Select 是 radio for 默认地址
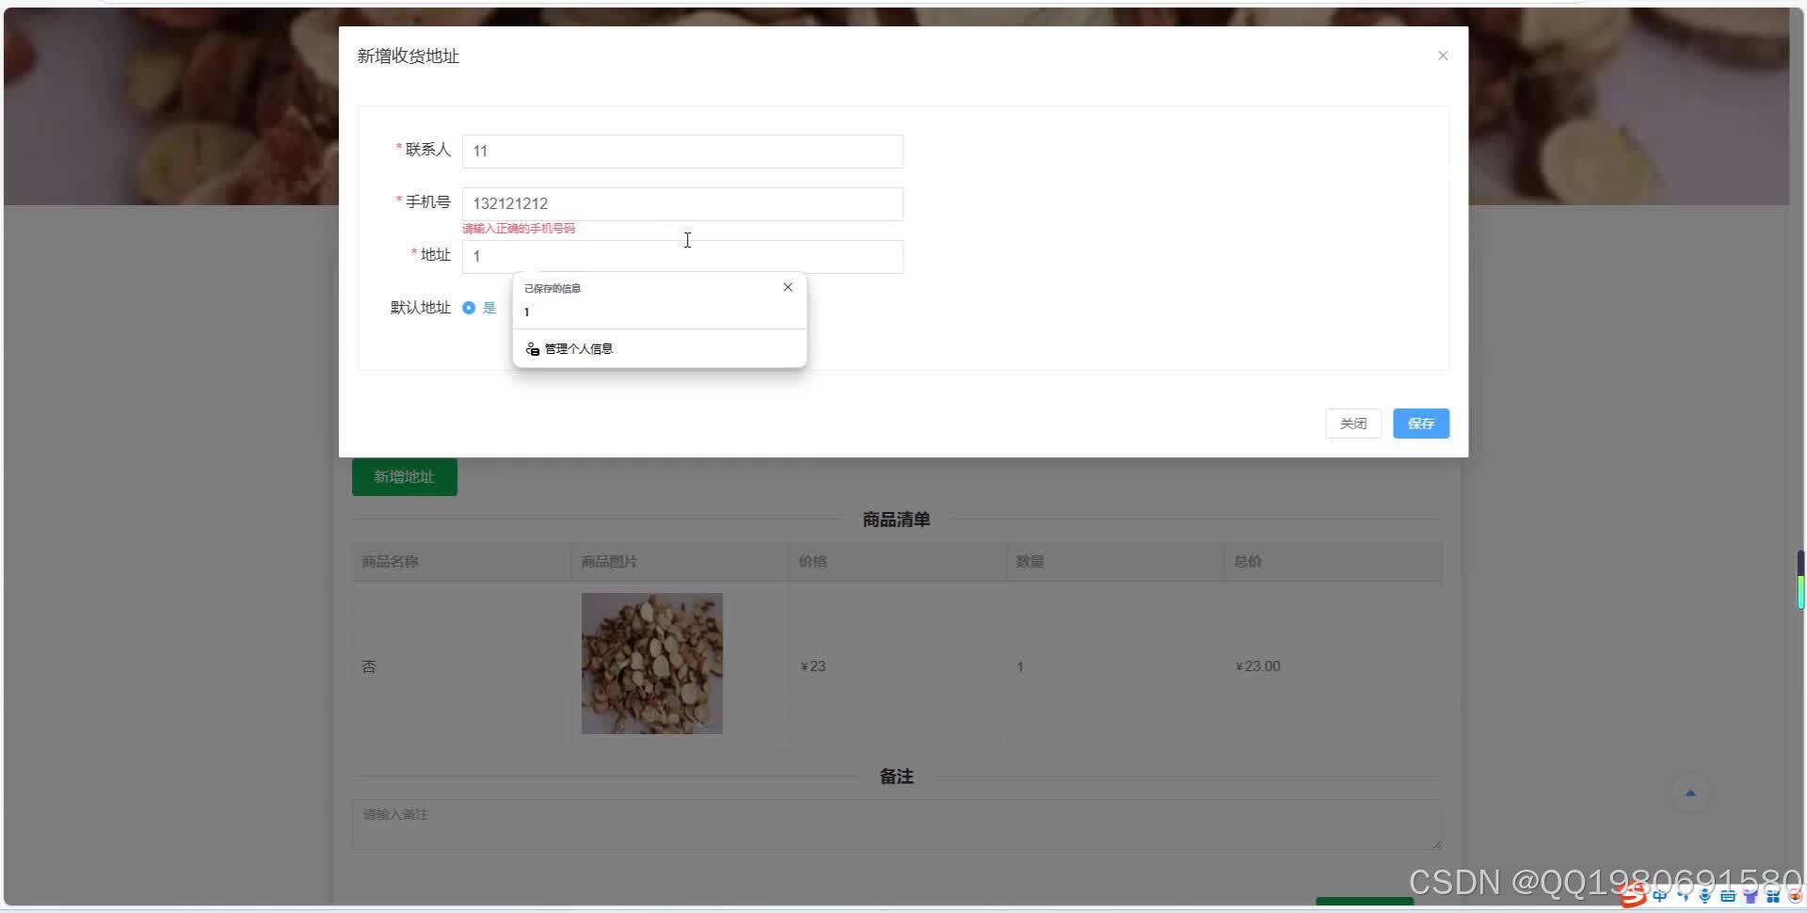The height and width of the screenshot is (913, 1807). (469, 308)
